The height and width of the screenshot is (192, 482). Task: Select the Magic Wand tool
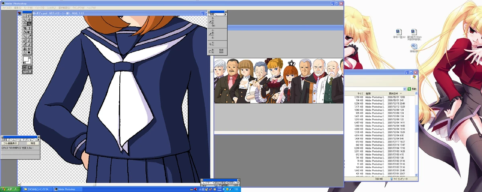(25, 20)
